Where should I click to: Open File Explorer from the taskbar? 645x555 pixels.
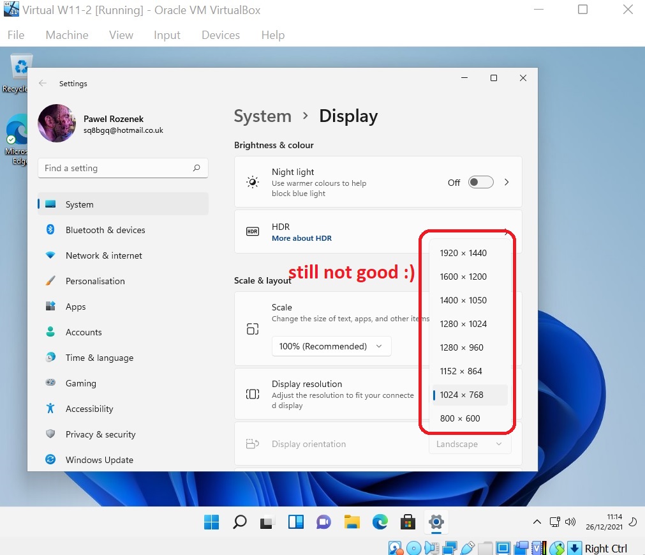pyautogui.click(x=352, y=522)
